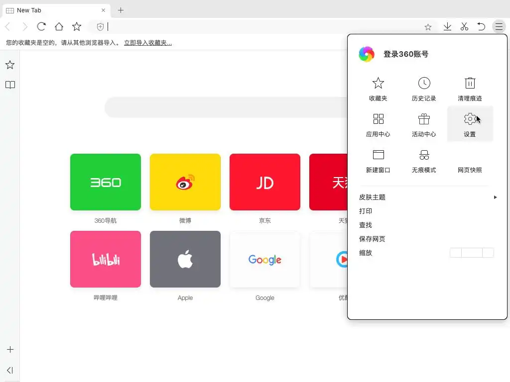Open the Apple gray tile
510x382 pixels.
(185, 259)
